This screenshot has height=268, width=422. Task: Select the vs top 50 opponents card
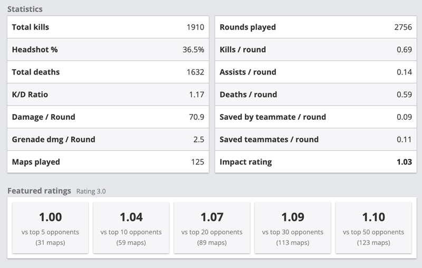click(373, 227)
